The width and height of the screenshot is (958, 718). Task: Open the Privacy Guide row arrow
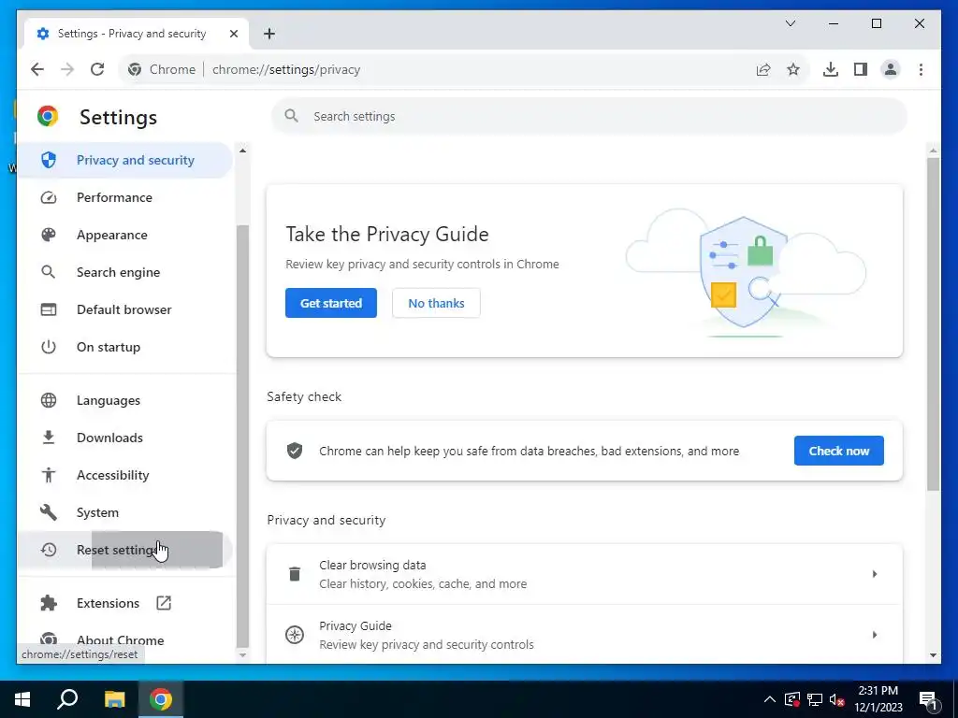[x=875, y=635]
